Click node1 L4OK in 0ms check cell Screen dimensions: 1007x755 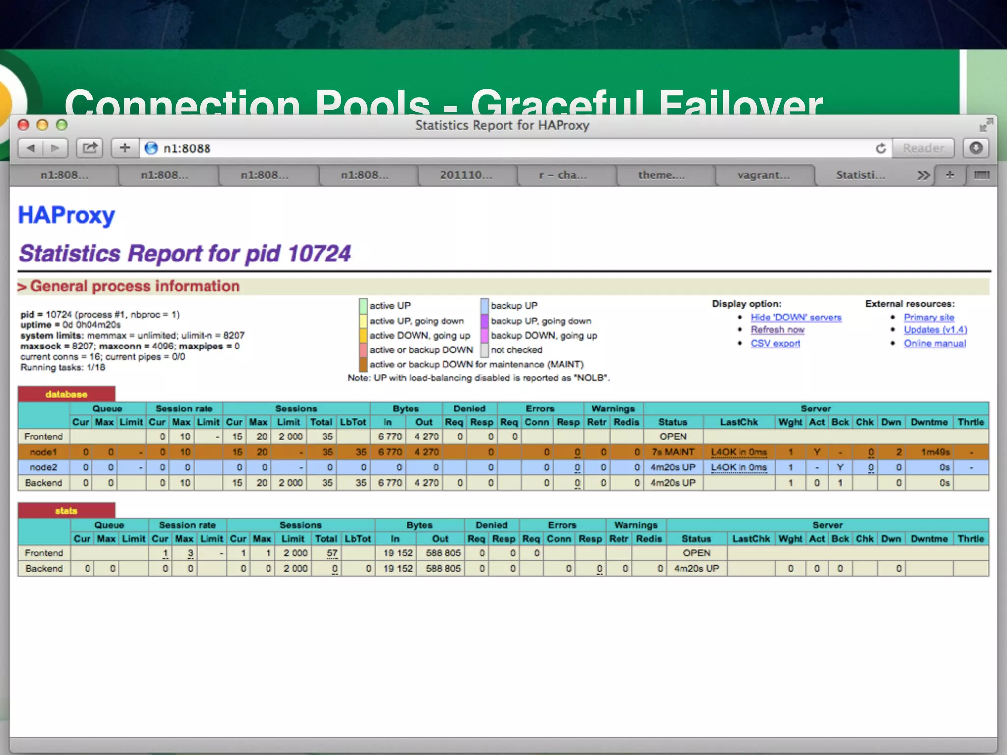(x=739, y=452)
